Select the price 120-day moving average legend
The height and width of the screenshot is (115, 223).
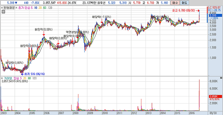click(x=50, y=8)
